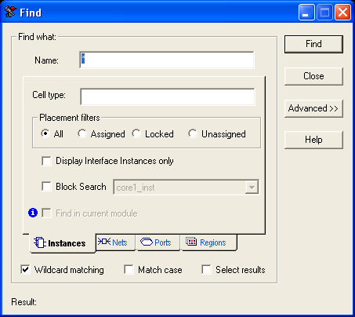Enable the Match case option
The height and width of the screenshot is (317, 355).
(129, 269)
